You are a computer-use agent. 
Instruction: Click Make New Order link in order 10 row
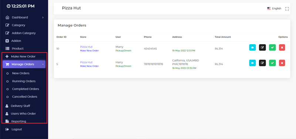(89, 51)
